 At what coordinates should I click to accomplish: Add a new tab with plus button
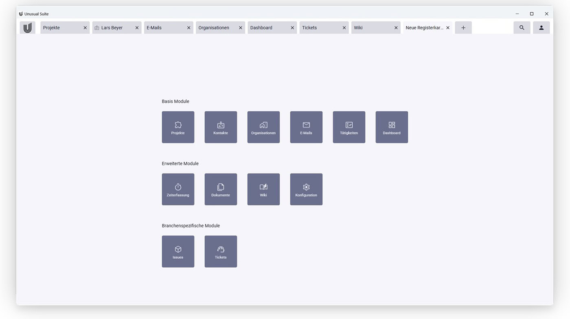pos(463,28)
